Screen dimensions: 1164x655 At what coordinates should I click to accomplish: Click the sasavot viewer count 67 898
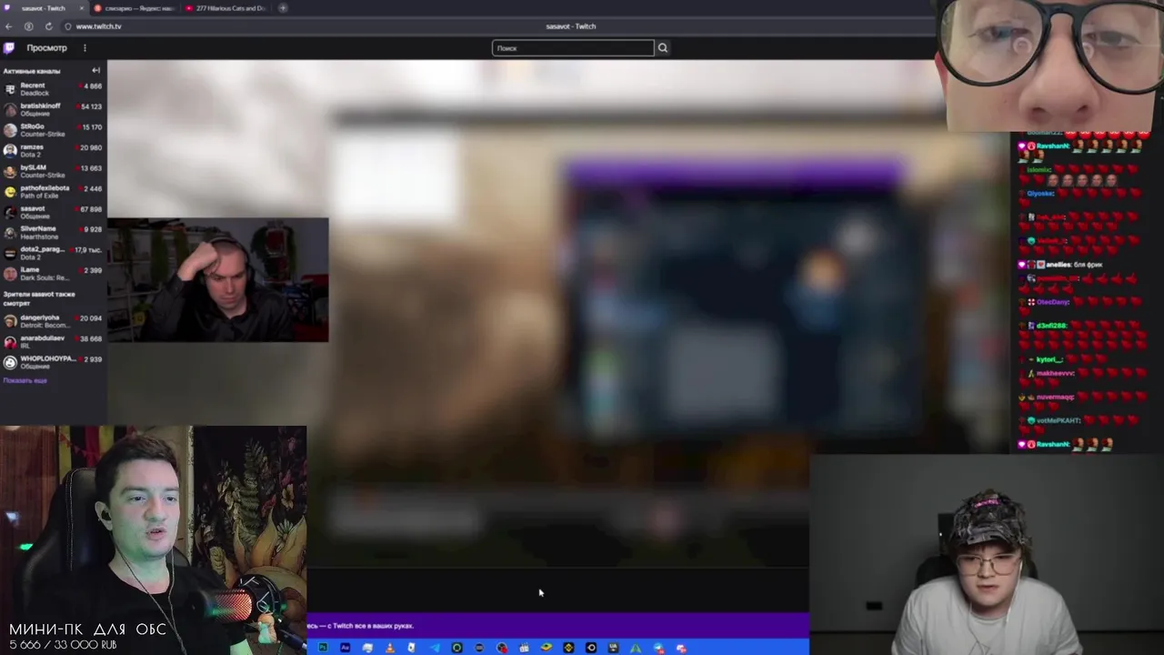[91, 209]
